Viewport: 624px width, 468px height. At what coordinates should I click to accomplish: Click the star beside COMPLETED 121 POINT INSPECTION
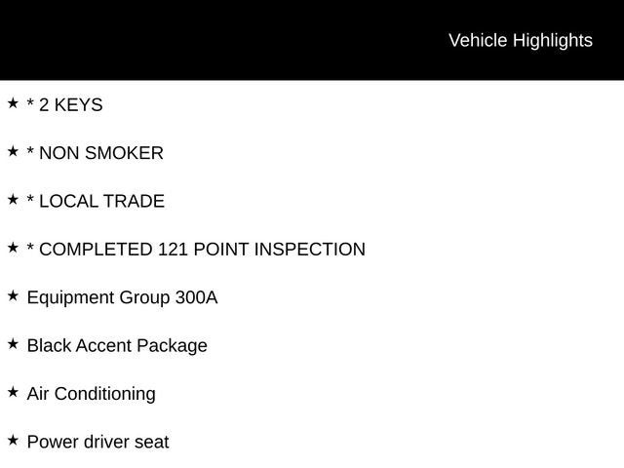click(x=13, y=248)
